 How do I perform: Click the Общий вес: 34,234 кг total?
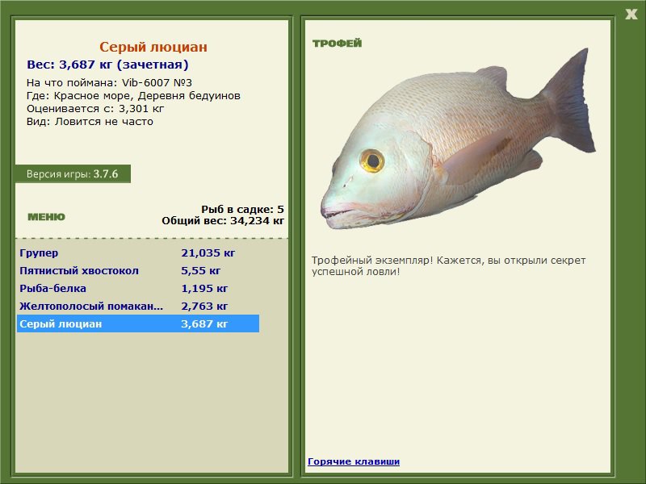point(223,220)
